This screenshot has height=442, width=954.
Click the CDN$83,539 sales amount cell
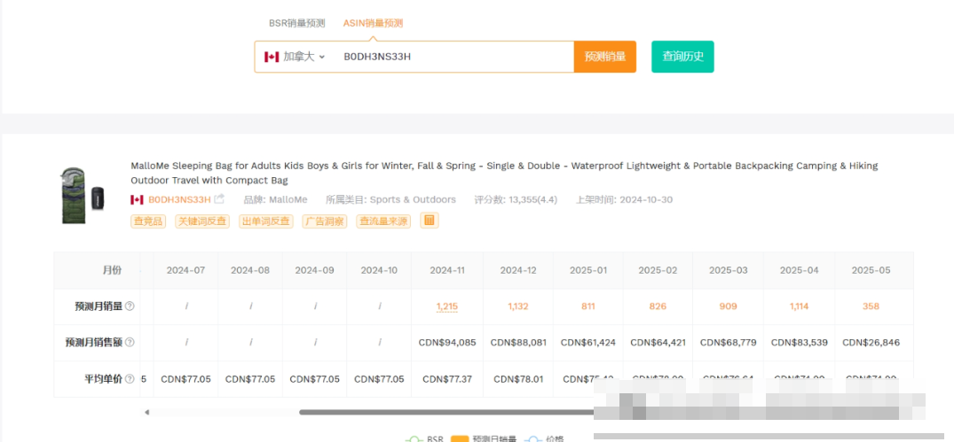coord(799,343)
